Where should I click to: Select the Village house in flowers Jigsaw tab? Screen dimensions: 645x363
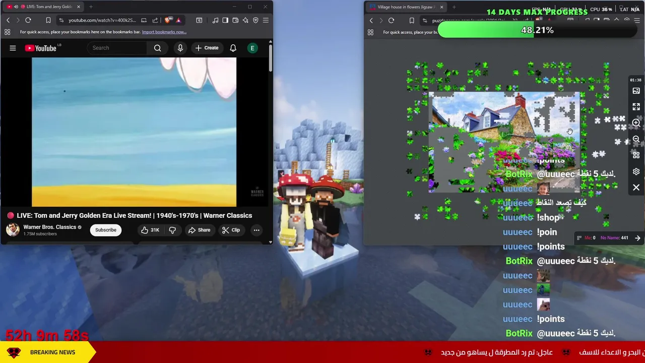tap(406, 7)
